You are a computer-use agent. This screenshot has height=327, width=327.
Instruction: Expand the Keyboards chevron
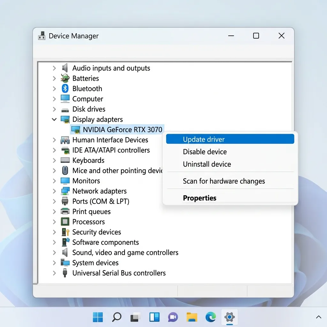54,160
